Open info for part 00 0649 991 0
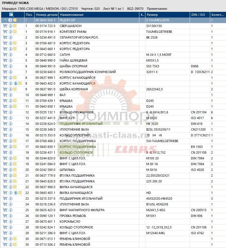226x248 pixels. pos(10,66)
